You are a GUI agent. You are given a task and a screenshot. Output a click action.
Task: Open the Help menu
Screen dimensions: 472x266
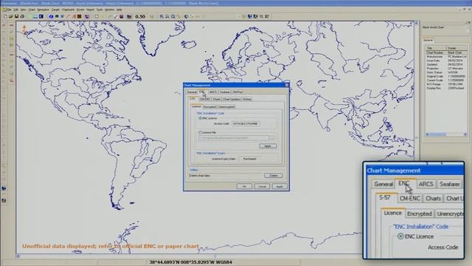(x=119, y=10)
